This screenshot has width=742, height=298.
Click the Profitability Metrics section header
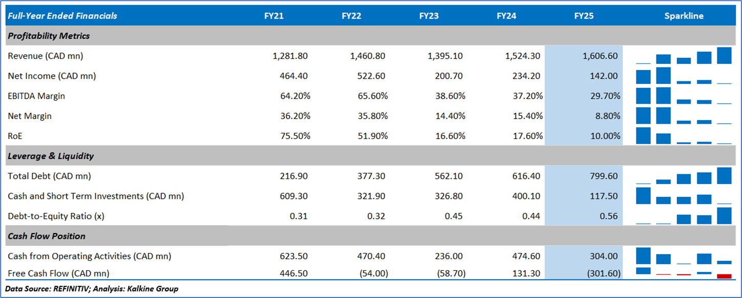(49, 36)
